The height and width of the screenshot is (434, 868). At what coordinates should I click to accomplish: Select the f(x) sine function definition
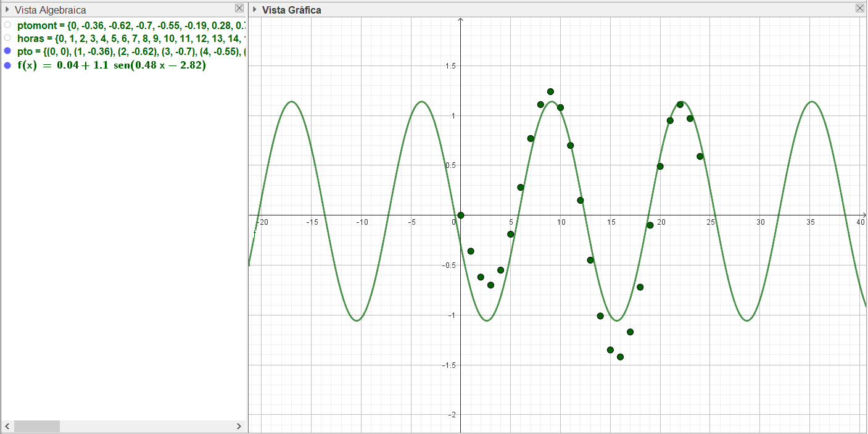coord(112,65)
